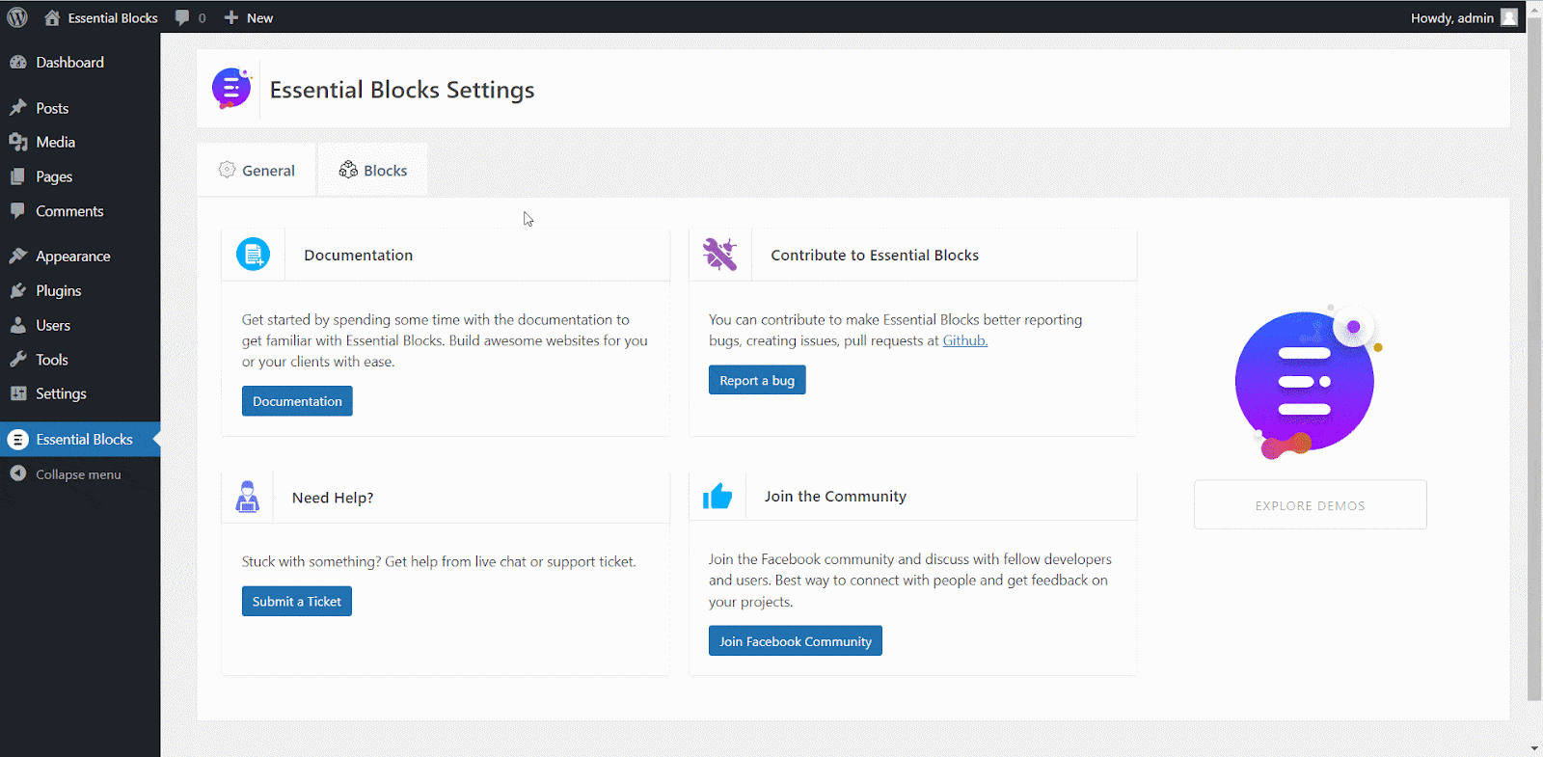1543x757 pixels.
Task: Navigate to Pages
Action: coord(80,176)
